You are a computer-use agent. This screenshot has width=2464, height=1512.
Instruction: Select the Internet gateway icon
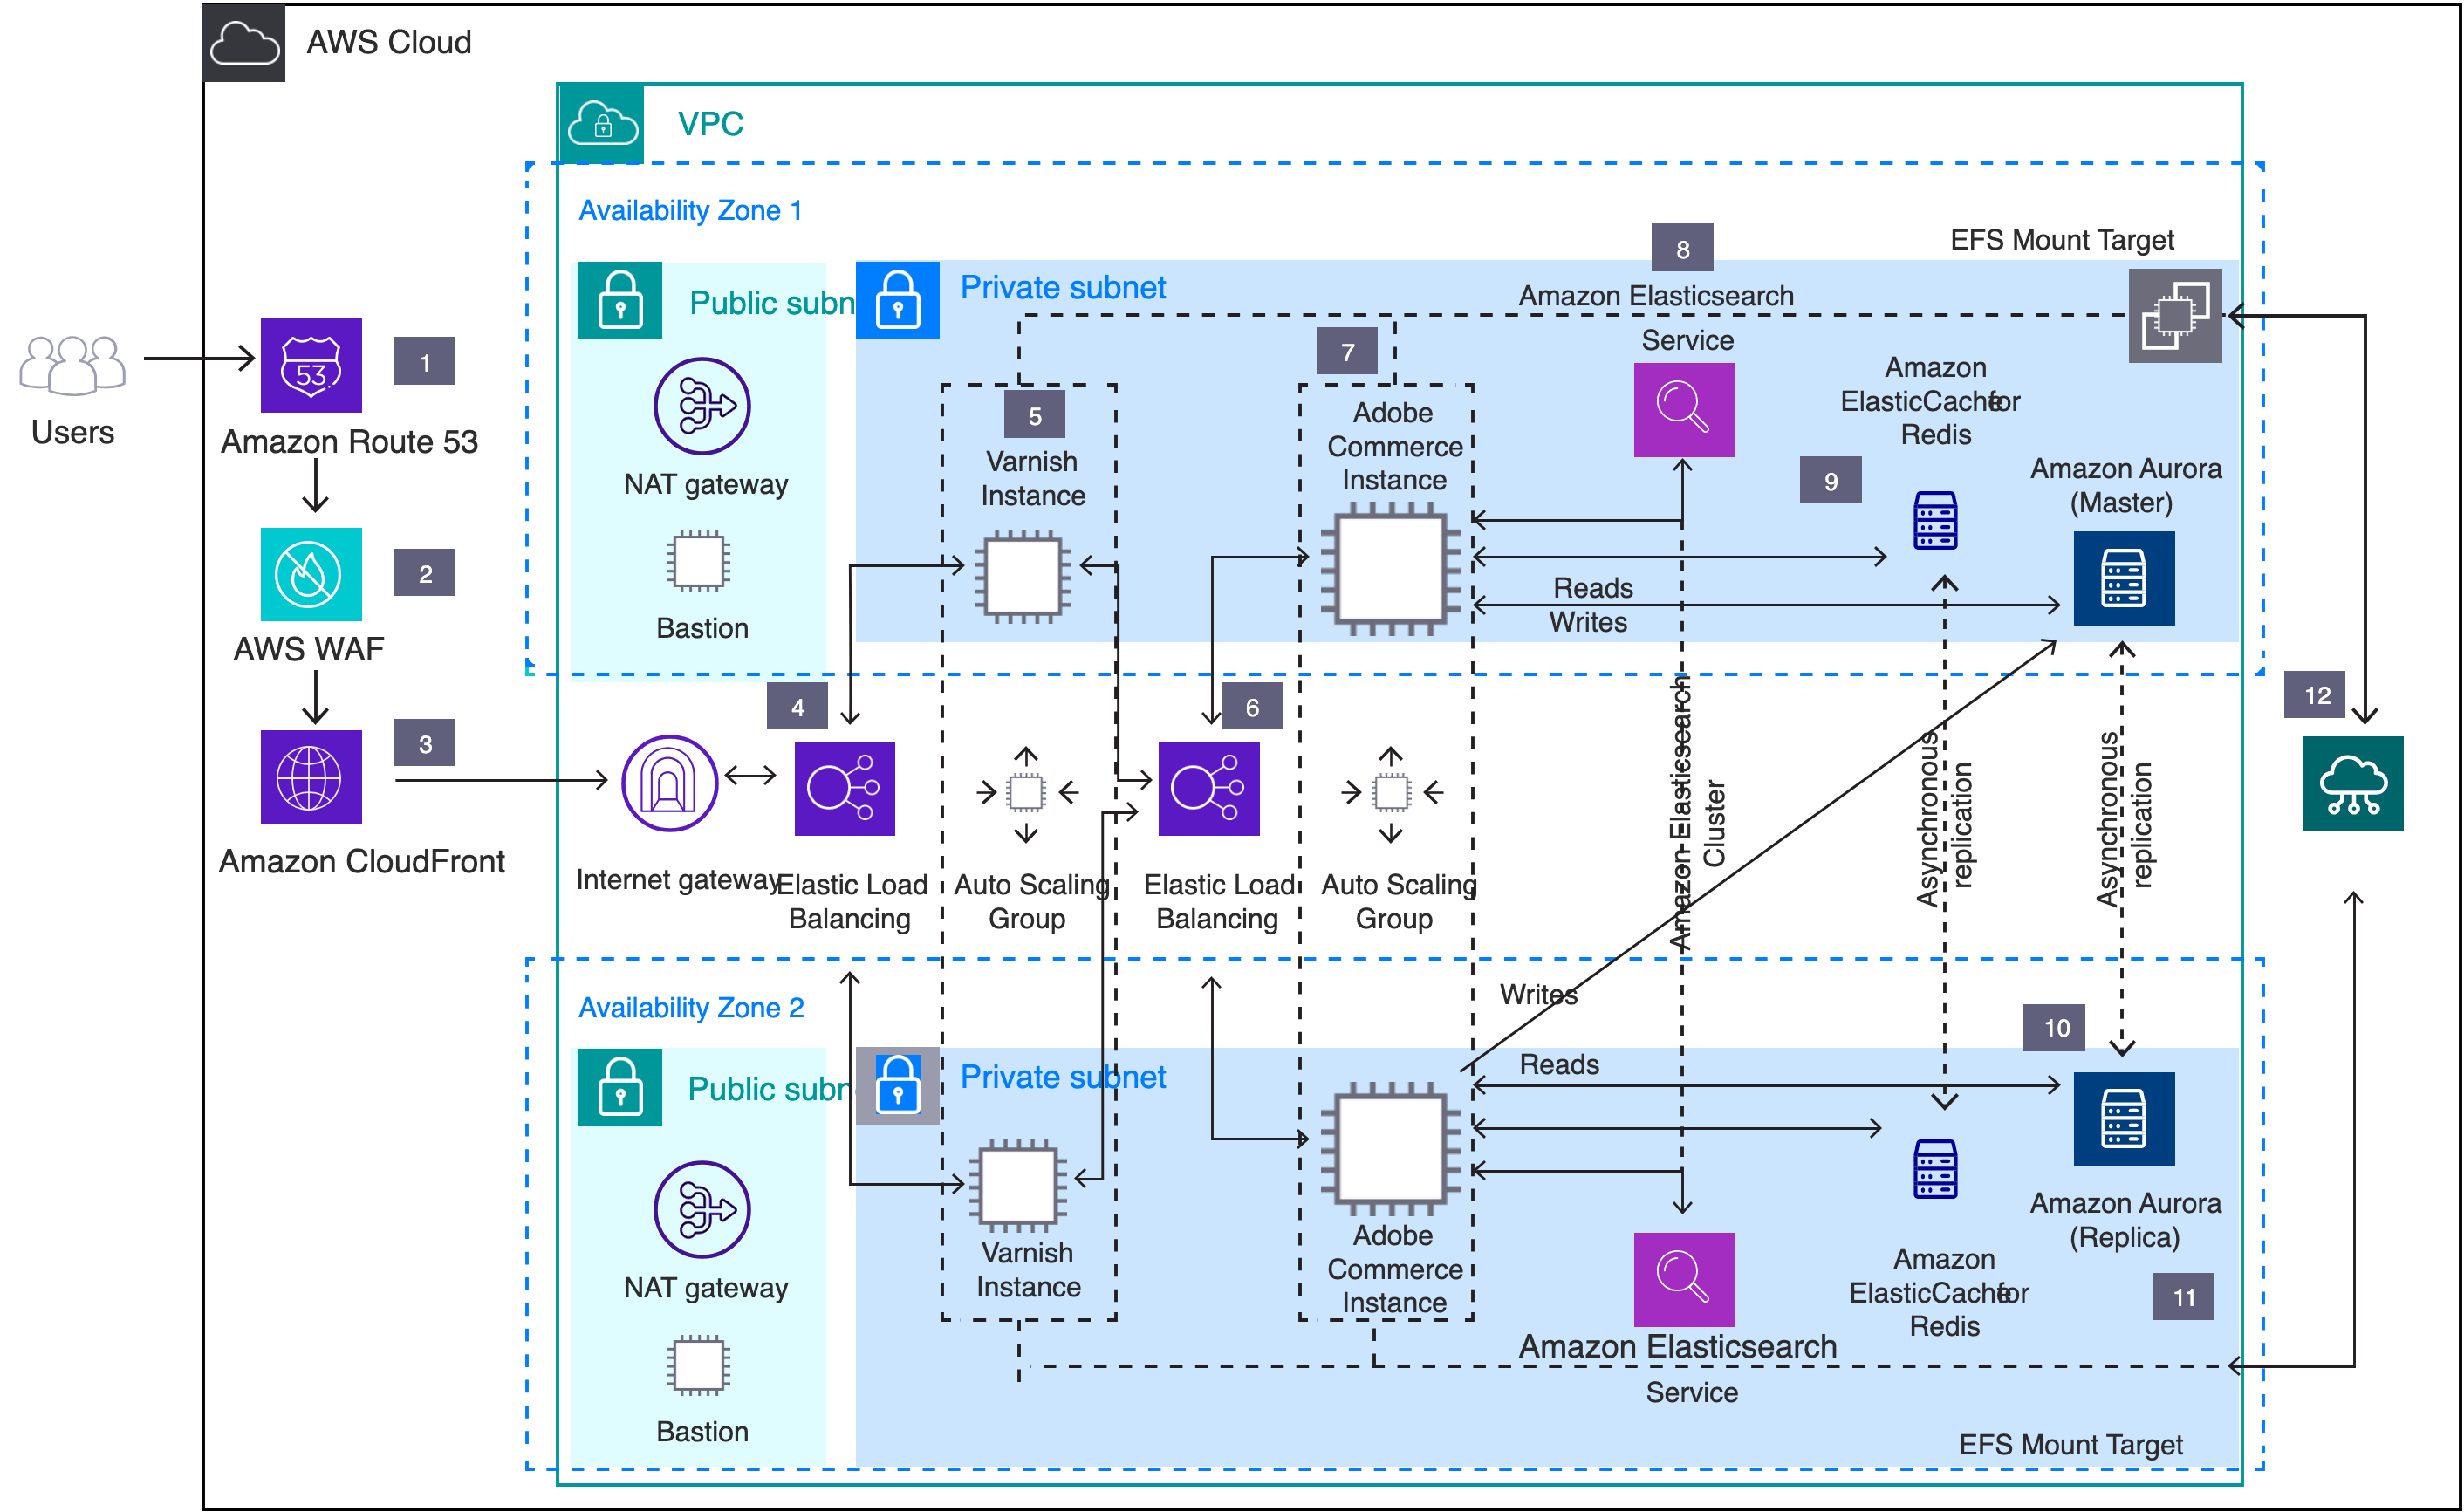(x=669, y=783)
